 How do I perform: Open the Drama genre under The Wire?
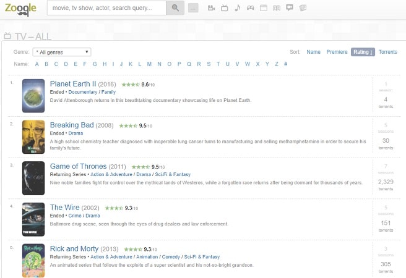[93, 216]
